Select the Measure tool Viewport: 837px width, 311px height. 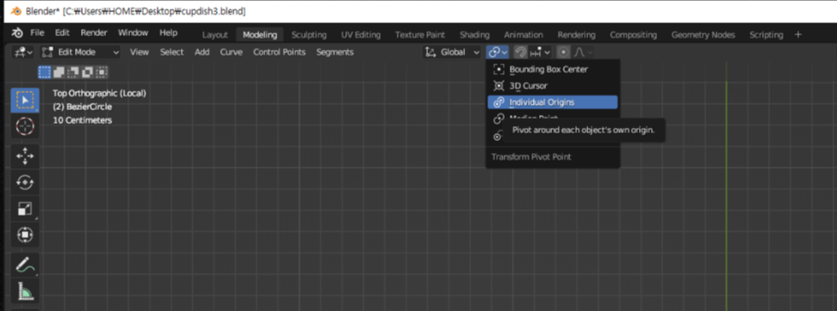pyautogui.click(x=25, y=290)
